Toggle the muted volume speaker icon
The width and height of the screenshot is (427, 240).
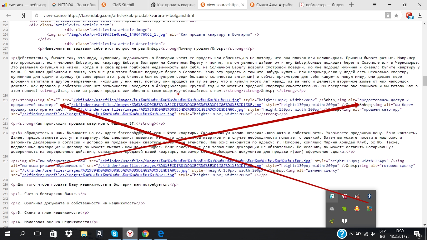[373, 233]
